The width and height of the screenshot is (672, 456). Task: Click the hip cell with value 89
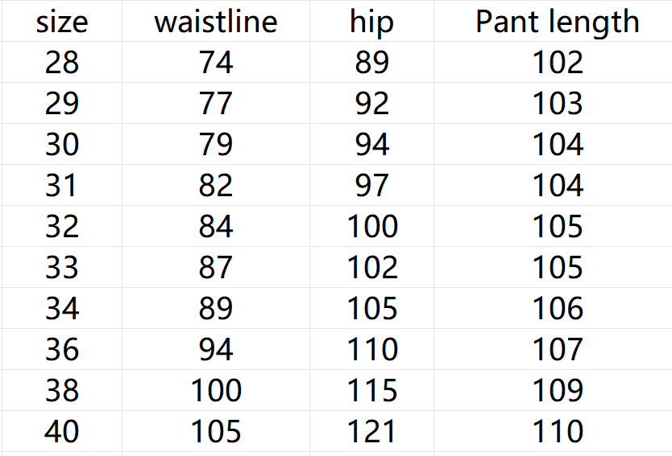371,63
